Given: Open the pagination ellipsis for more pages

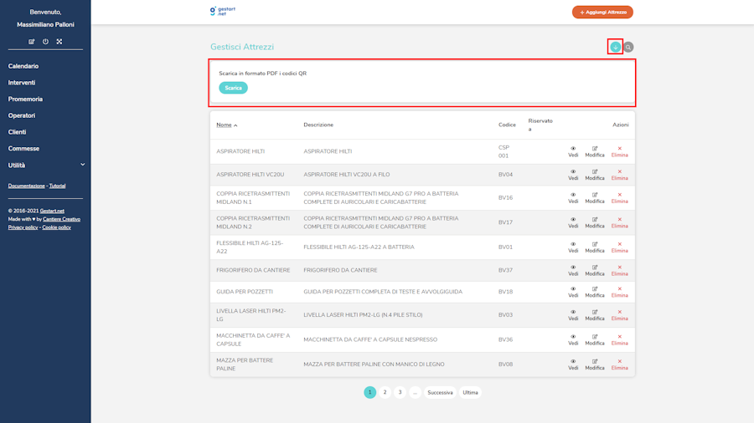Looking at the screenshot, I should click(x=415, y=392).
